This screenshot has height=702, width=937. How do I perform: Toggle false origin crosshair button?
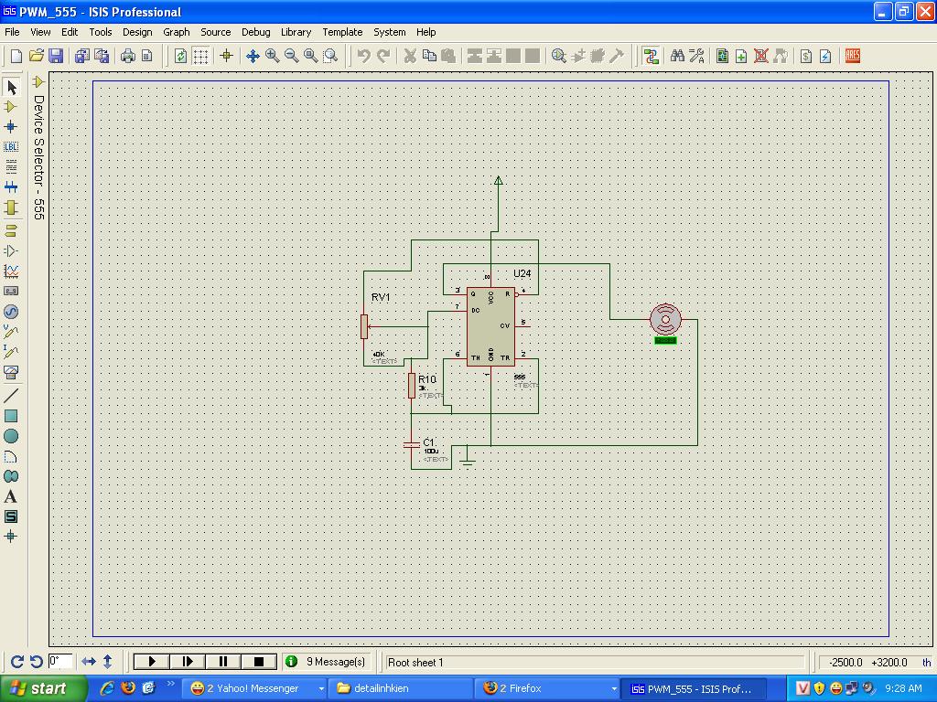227,56
